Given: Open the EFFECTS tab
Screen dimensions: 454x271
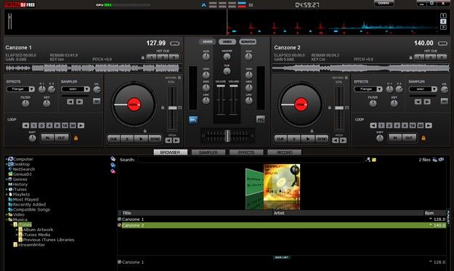Looking at the screenshot, I should point(246,153).
